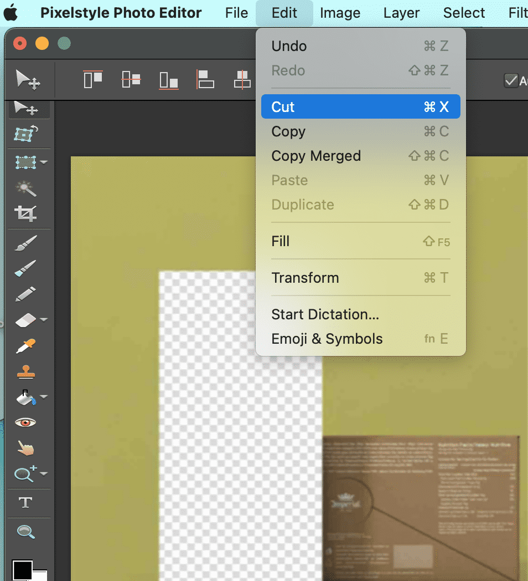Select the Magic Wand tool
The width and height of the screenshot is (528, 581).
coord(25,188)
